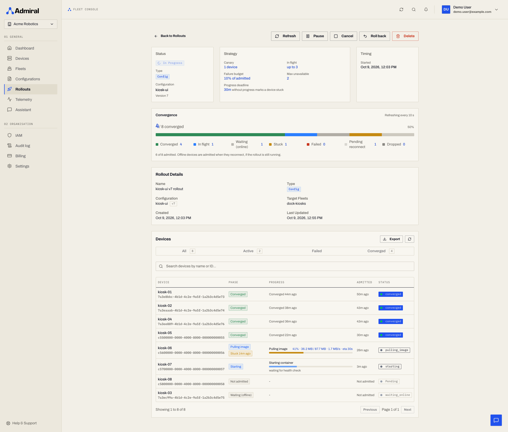Open IAM in sidebar
The image size is (508, 432).
click(31, 135)
